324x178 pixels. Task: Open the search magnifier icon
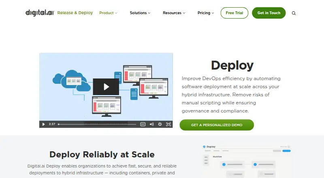coord(294,13)
